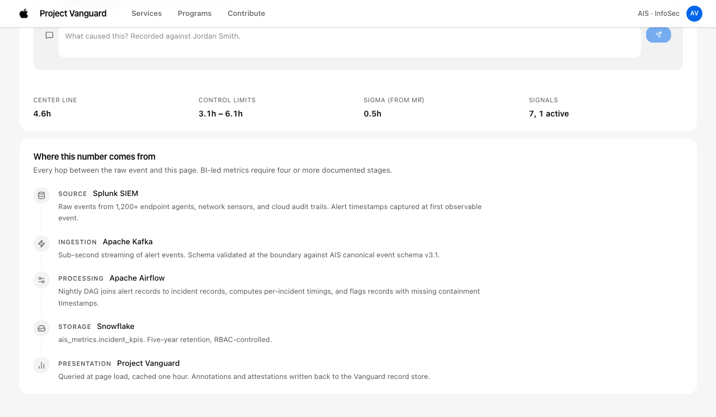The height and width of the screenshot is (417, 716).
Task: Click the Apache Kafka lightning icon
Action: point(42,244)
